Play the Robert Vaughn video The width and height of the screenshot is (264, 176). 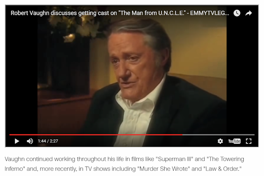[17, 141]
